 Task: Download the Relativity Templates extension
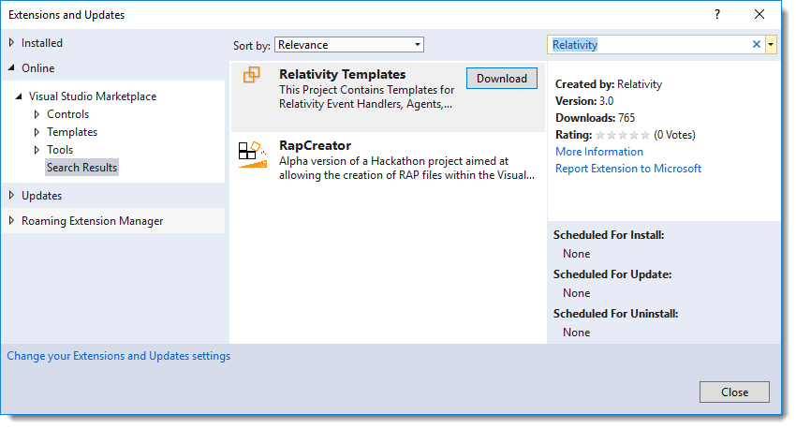click(502, 78)
